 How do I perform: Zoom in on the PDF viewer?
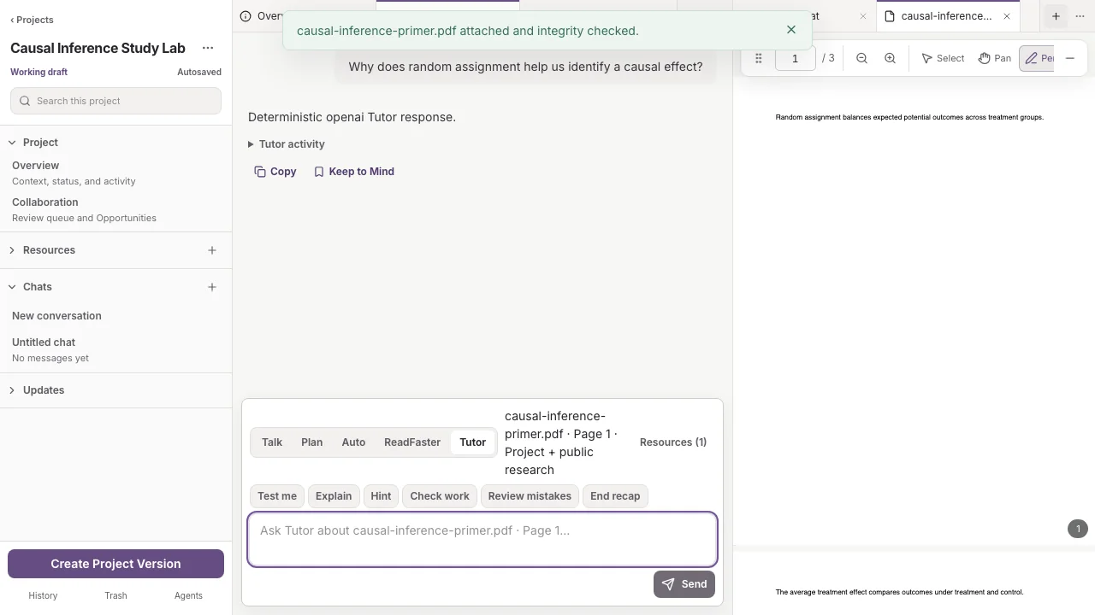[x=890, y=58]
